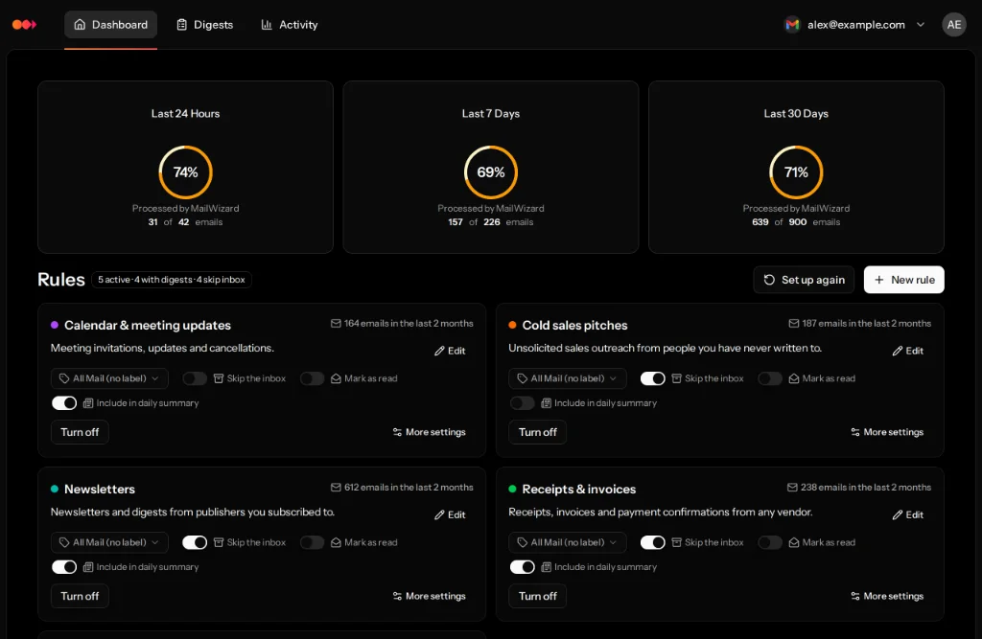Click the open-envelope icon in Newsletters Mark as read
Screen dimensions: 982x639
coord(336,542)
